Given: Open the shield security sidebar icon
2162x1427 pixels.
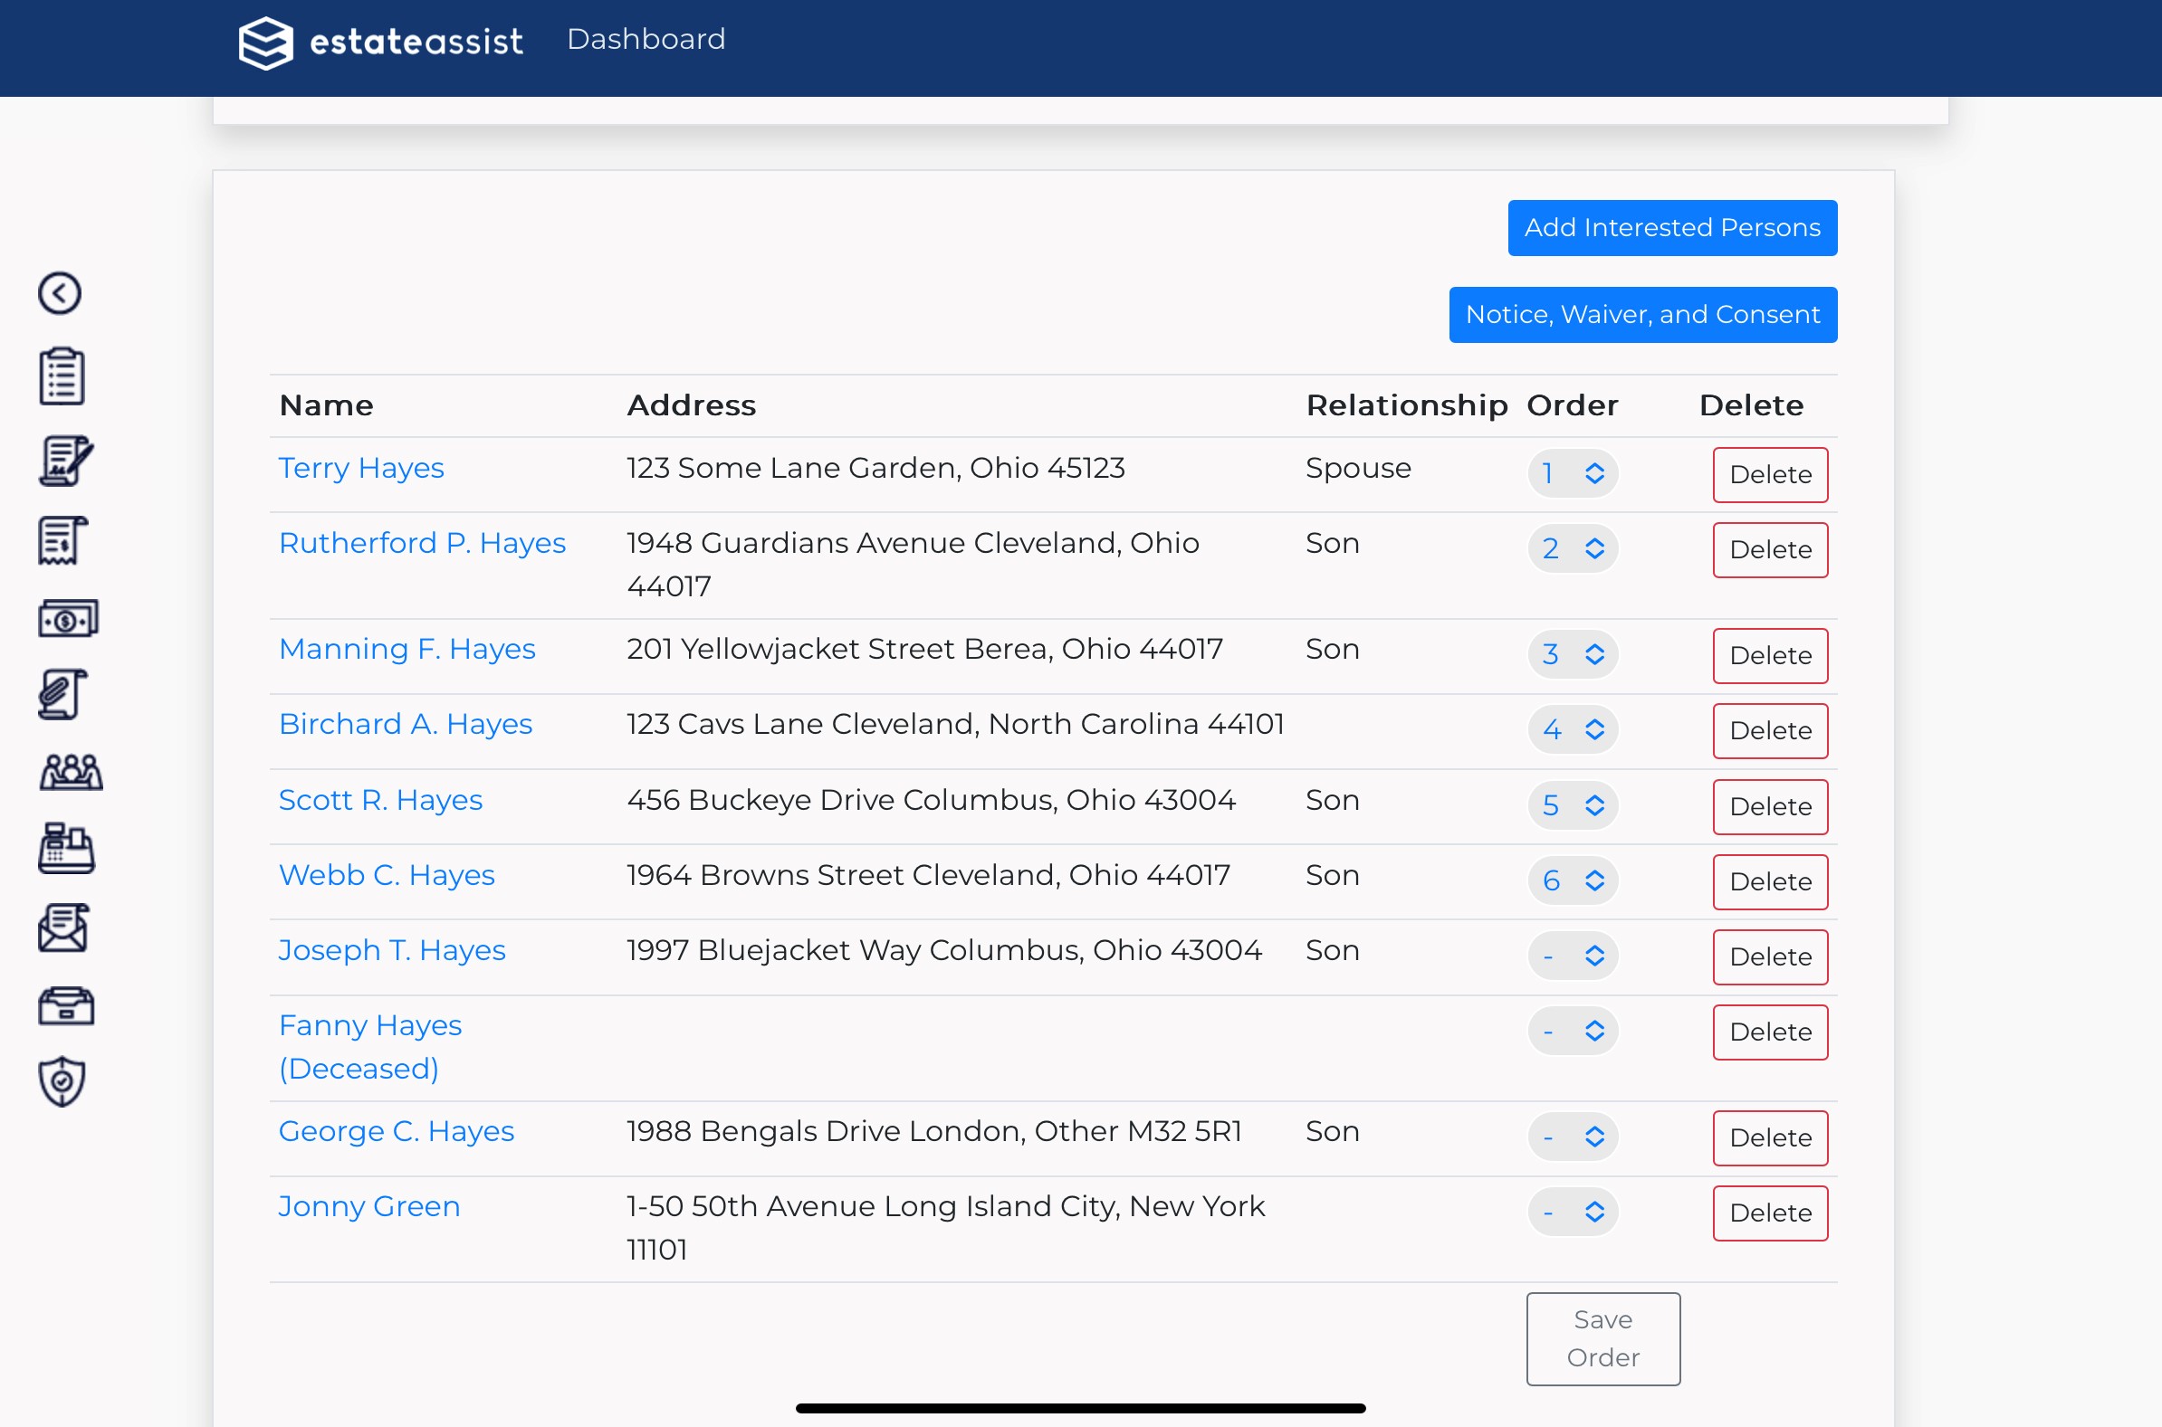Looking at the screenshot, I should (x=62, y=1081).
